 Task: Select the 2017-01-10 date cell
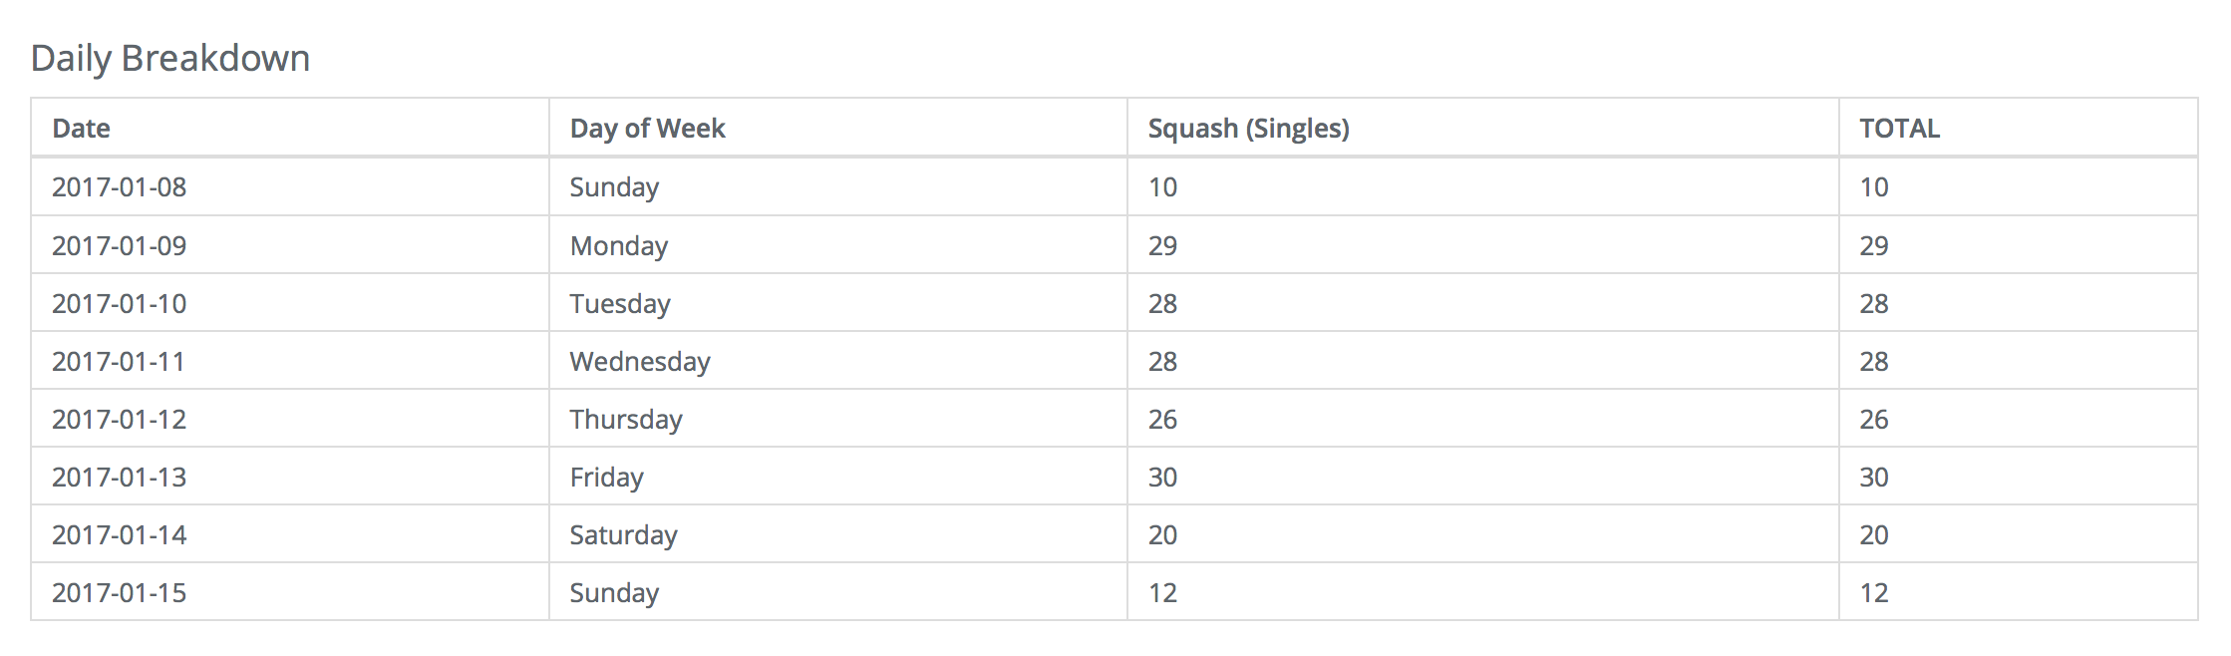pyautogui.click(x=290, y=303)
